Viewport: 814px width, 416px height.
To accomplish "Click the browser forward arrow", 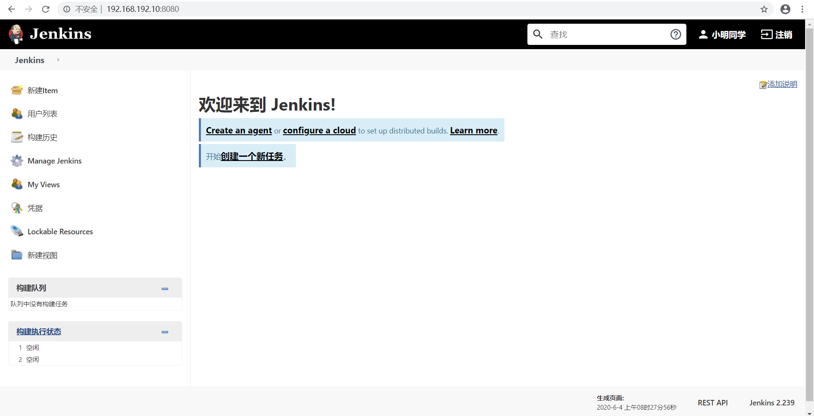I will point(28,9).
